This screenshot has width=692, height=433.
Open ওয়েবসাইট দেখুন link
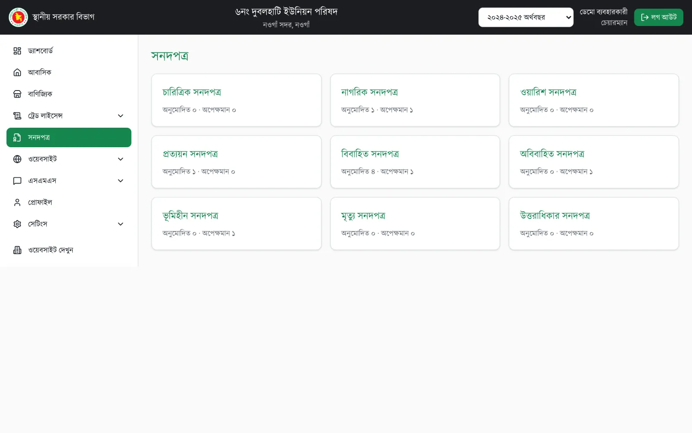point(69,250)
